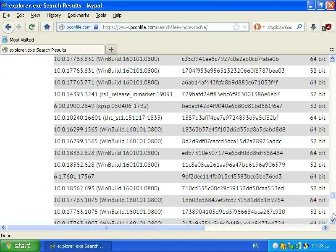336x252 pixels.
Task: Click version 10.0.10240.16601 (th1_st1.151117-1833)
Action: pyautogui.click(x=108, y=118)
